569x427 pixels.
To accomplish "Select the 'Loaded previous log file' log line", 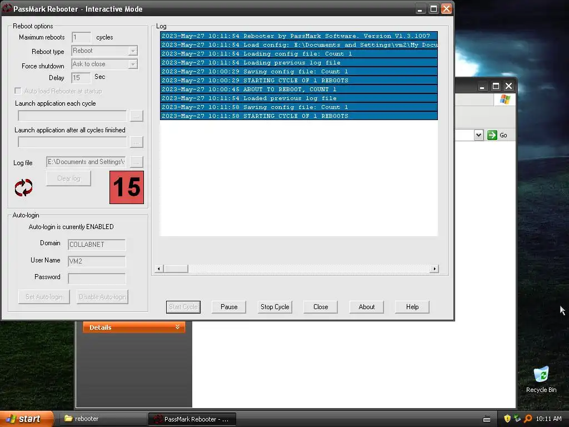I will pyautogui.click(x=298, y=98).
